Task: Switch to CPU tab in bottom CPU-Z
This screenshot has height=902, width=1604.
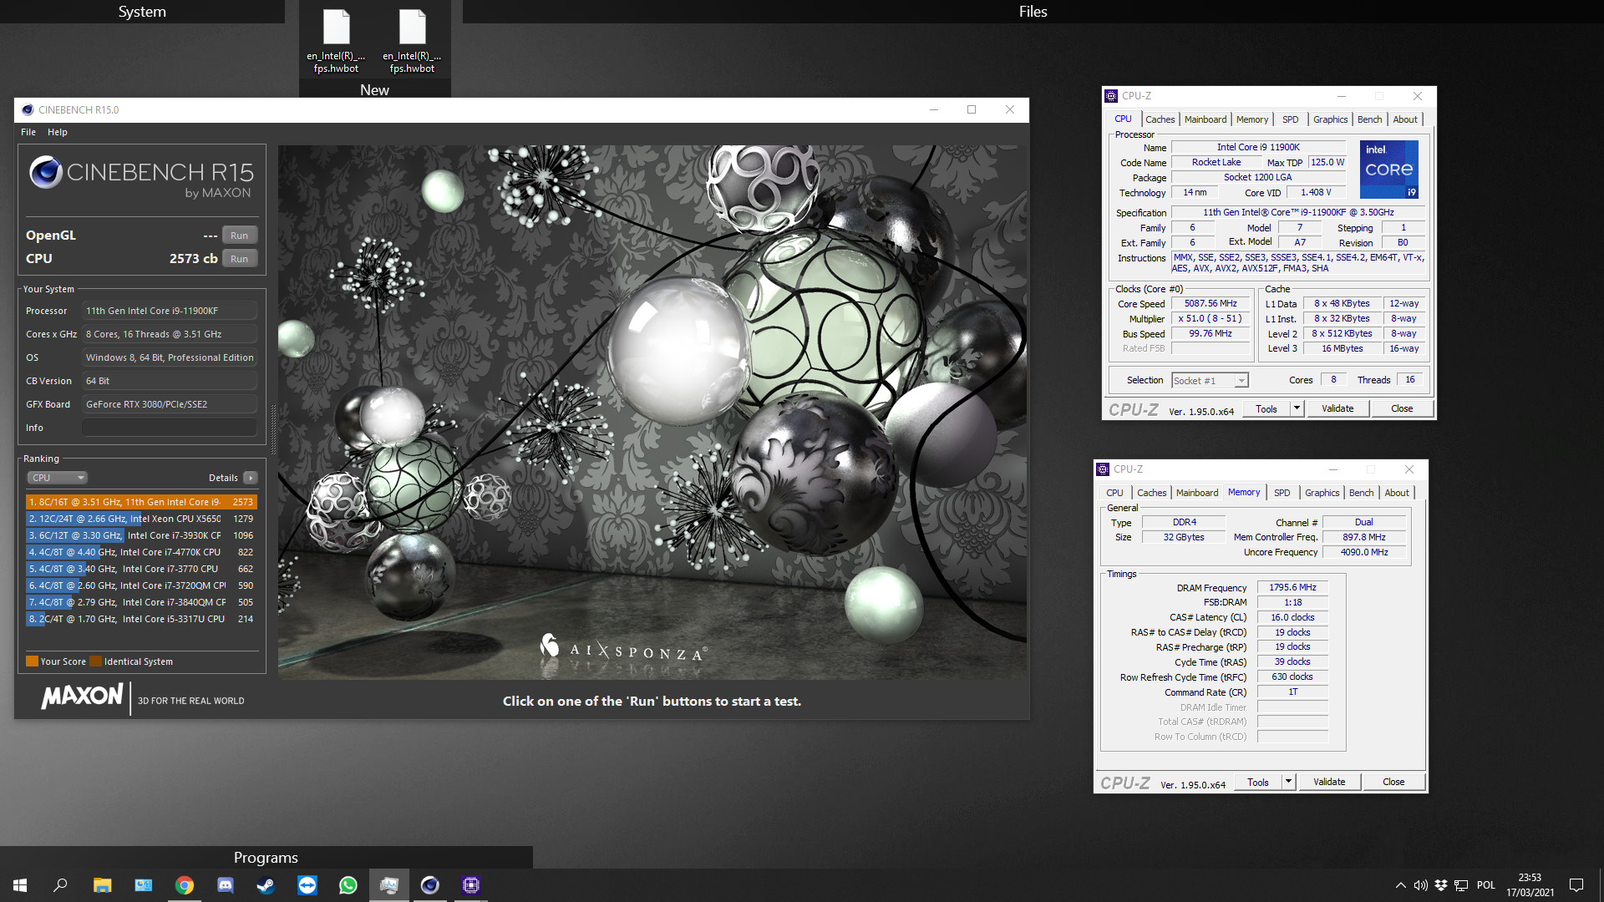Action: [1114, 493]
